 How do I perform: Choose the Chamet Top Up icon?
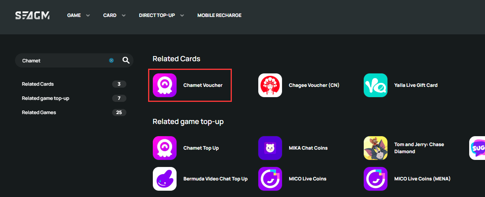point(165,148)
